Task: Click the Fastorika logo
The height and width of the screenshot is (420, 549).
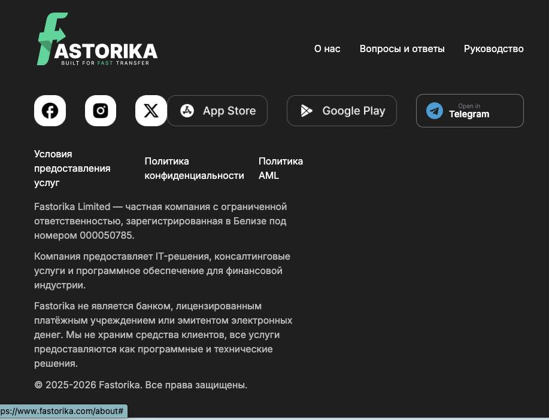Action: [98, 39]
